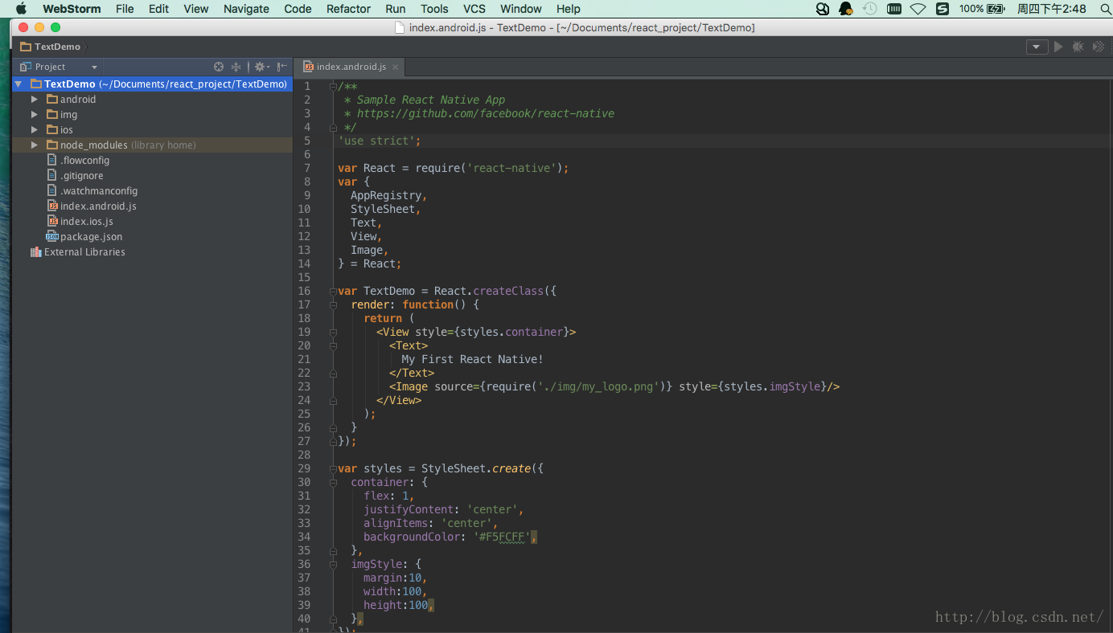Click line number 28 in the gutter
The image size is (1113, 633).
tap(304, 455)
